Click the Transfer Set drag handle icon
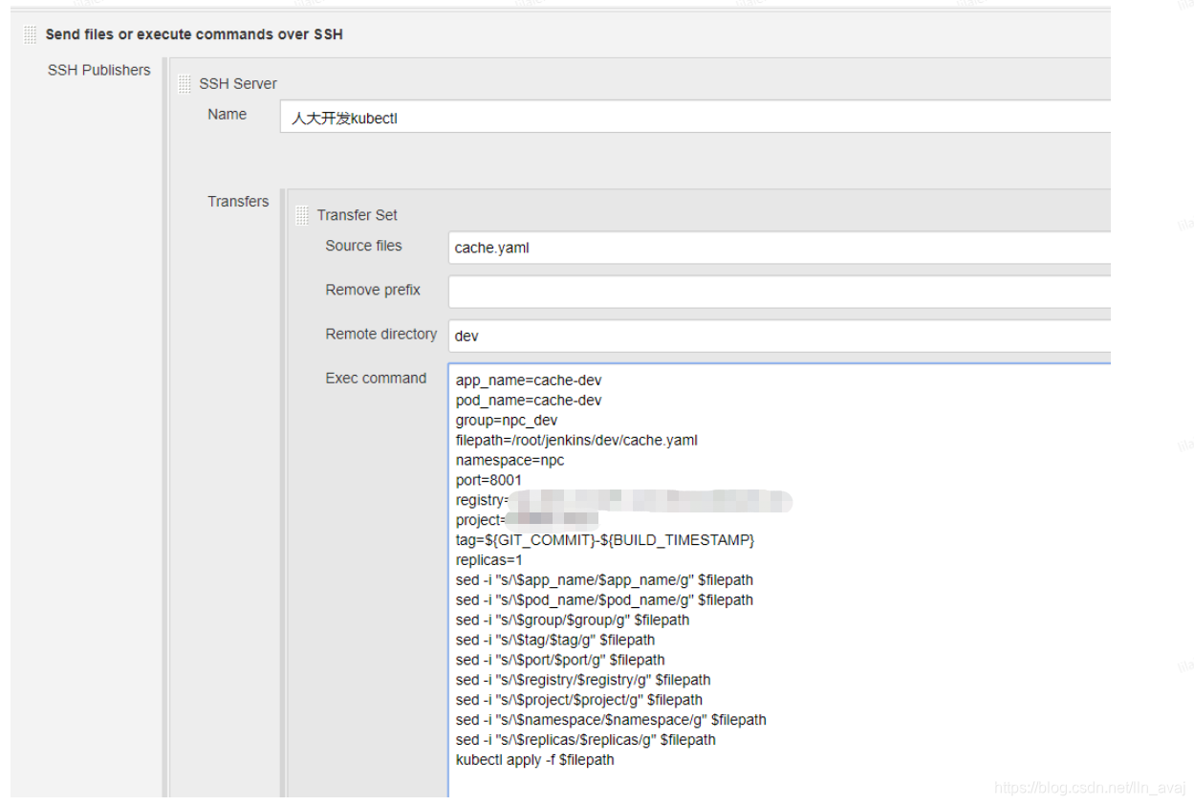The image size is (1194, 805). 302,215
